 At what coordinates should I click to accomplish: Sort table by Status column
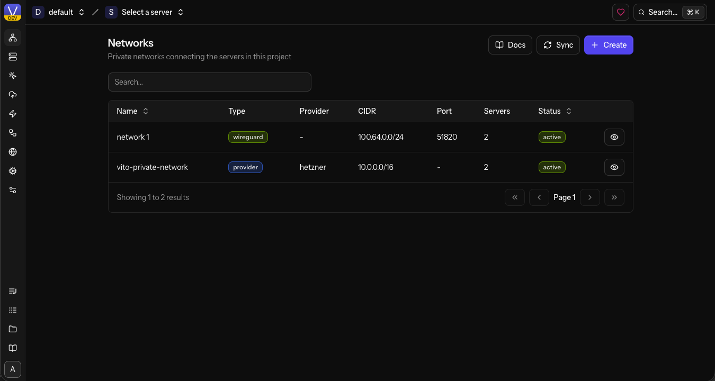(555, 111)
